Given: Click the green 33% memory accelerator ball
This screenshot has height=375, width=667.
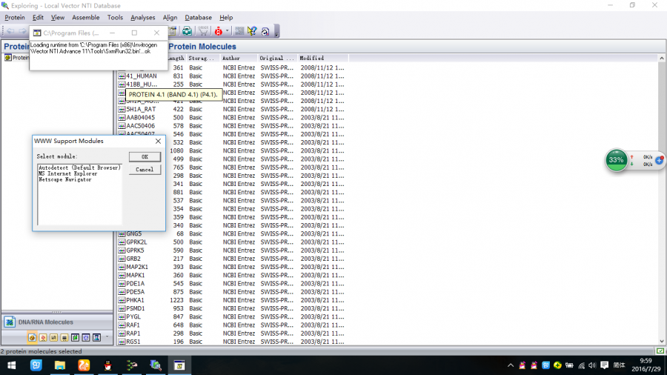Looking at the screenshot, I should tap(616, 160).
